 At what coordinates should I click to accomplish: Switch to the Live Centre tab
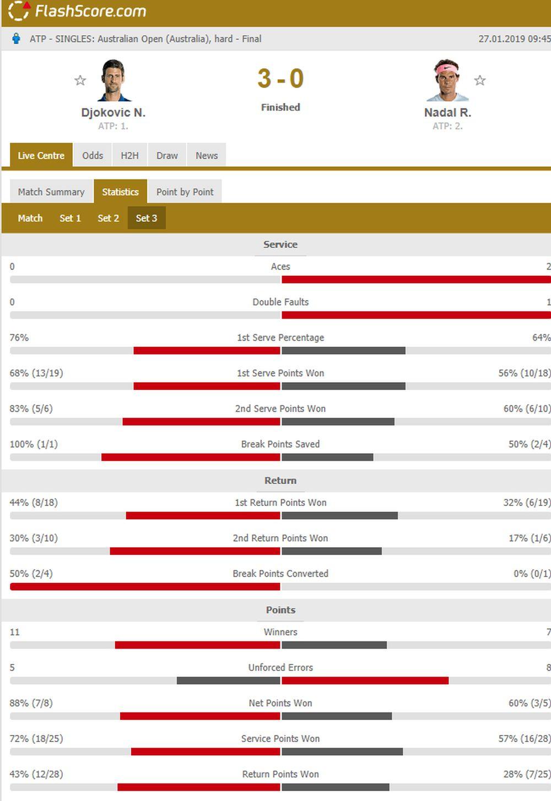pyautogui.click(x=41, y=155)
